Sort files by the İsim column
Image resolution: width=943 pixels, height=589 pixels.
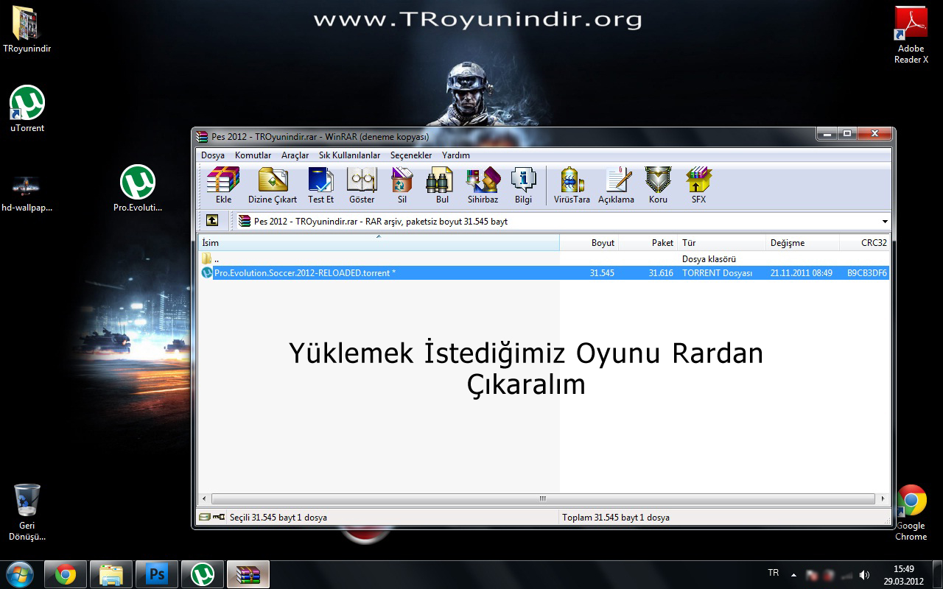(379, 243)
